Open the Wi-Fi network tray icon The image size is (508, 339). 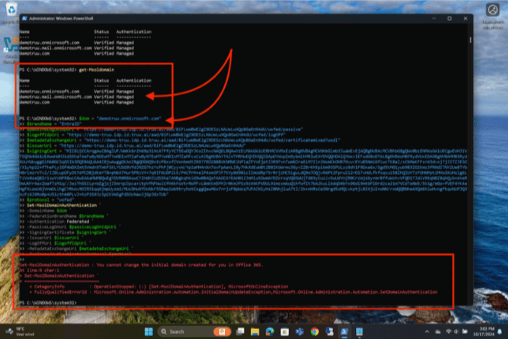pyautogui.click(x=449, y=331)
